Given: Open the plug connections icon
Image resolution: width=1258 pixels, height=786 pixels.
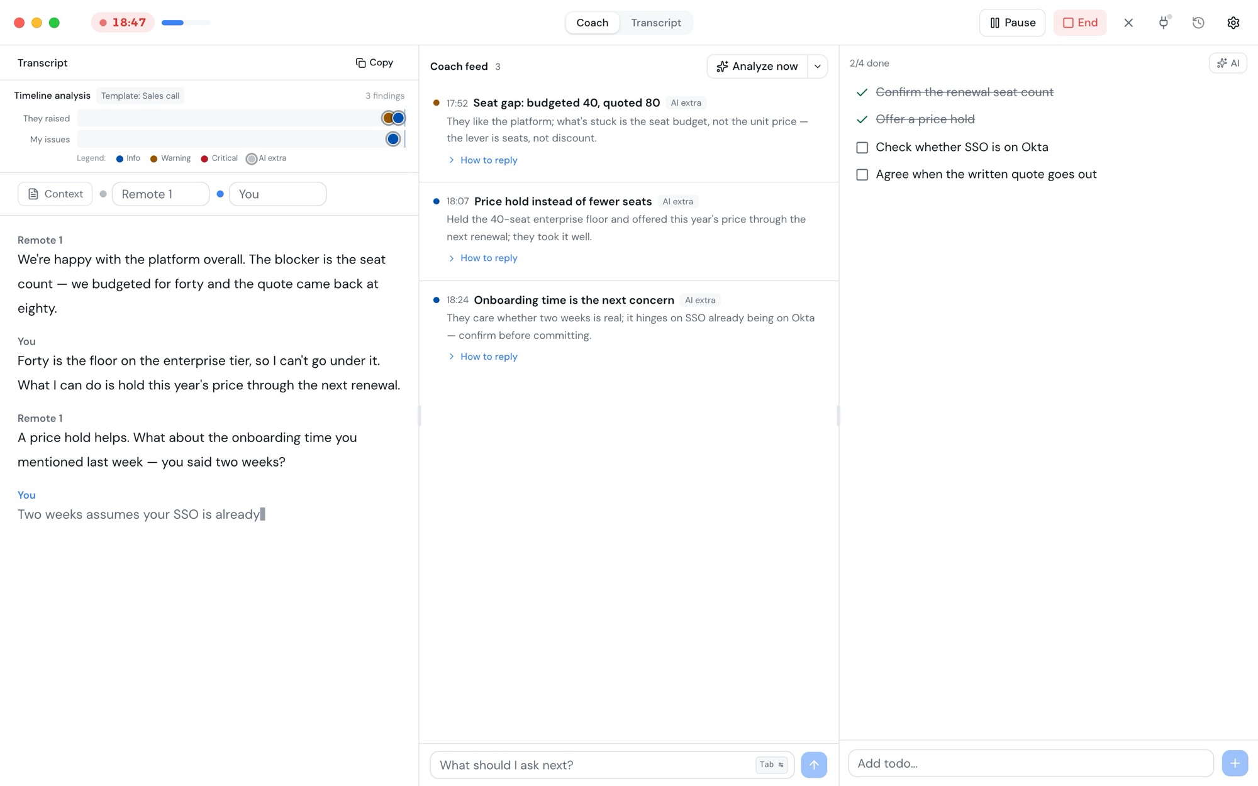Looking at the screenshot, I should pos(1164,23).
